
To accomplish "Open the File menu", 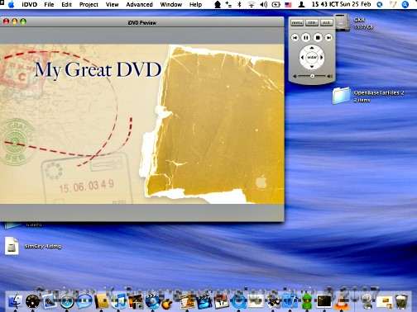I will point(49,5).
